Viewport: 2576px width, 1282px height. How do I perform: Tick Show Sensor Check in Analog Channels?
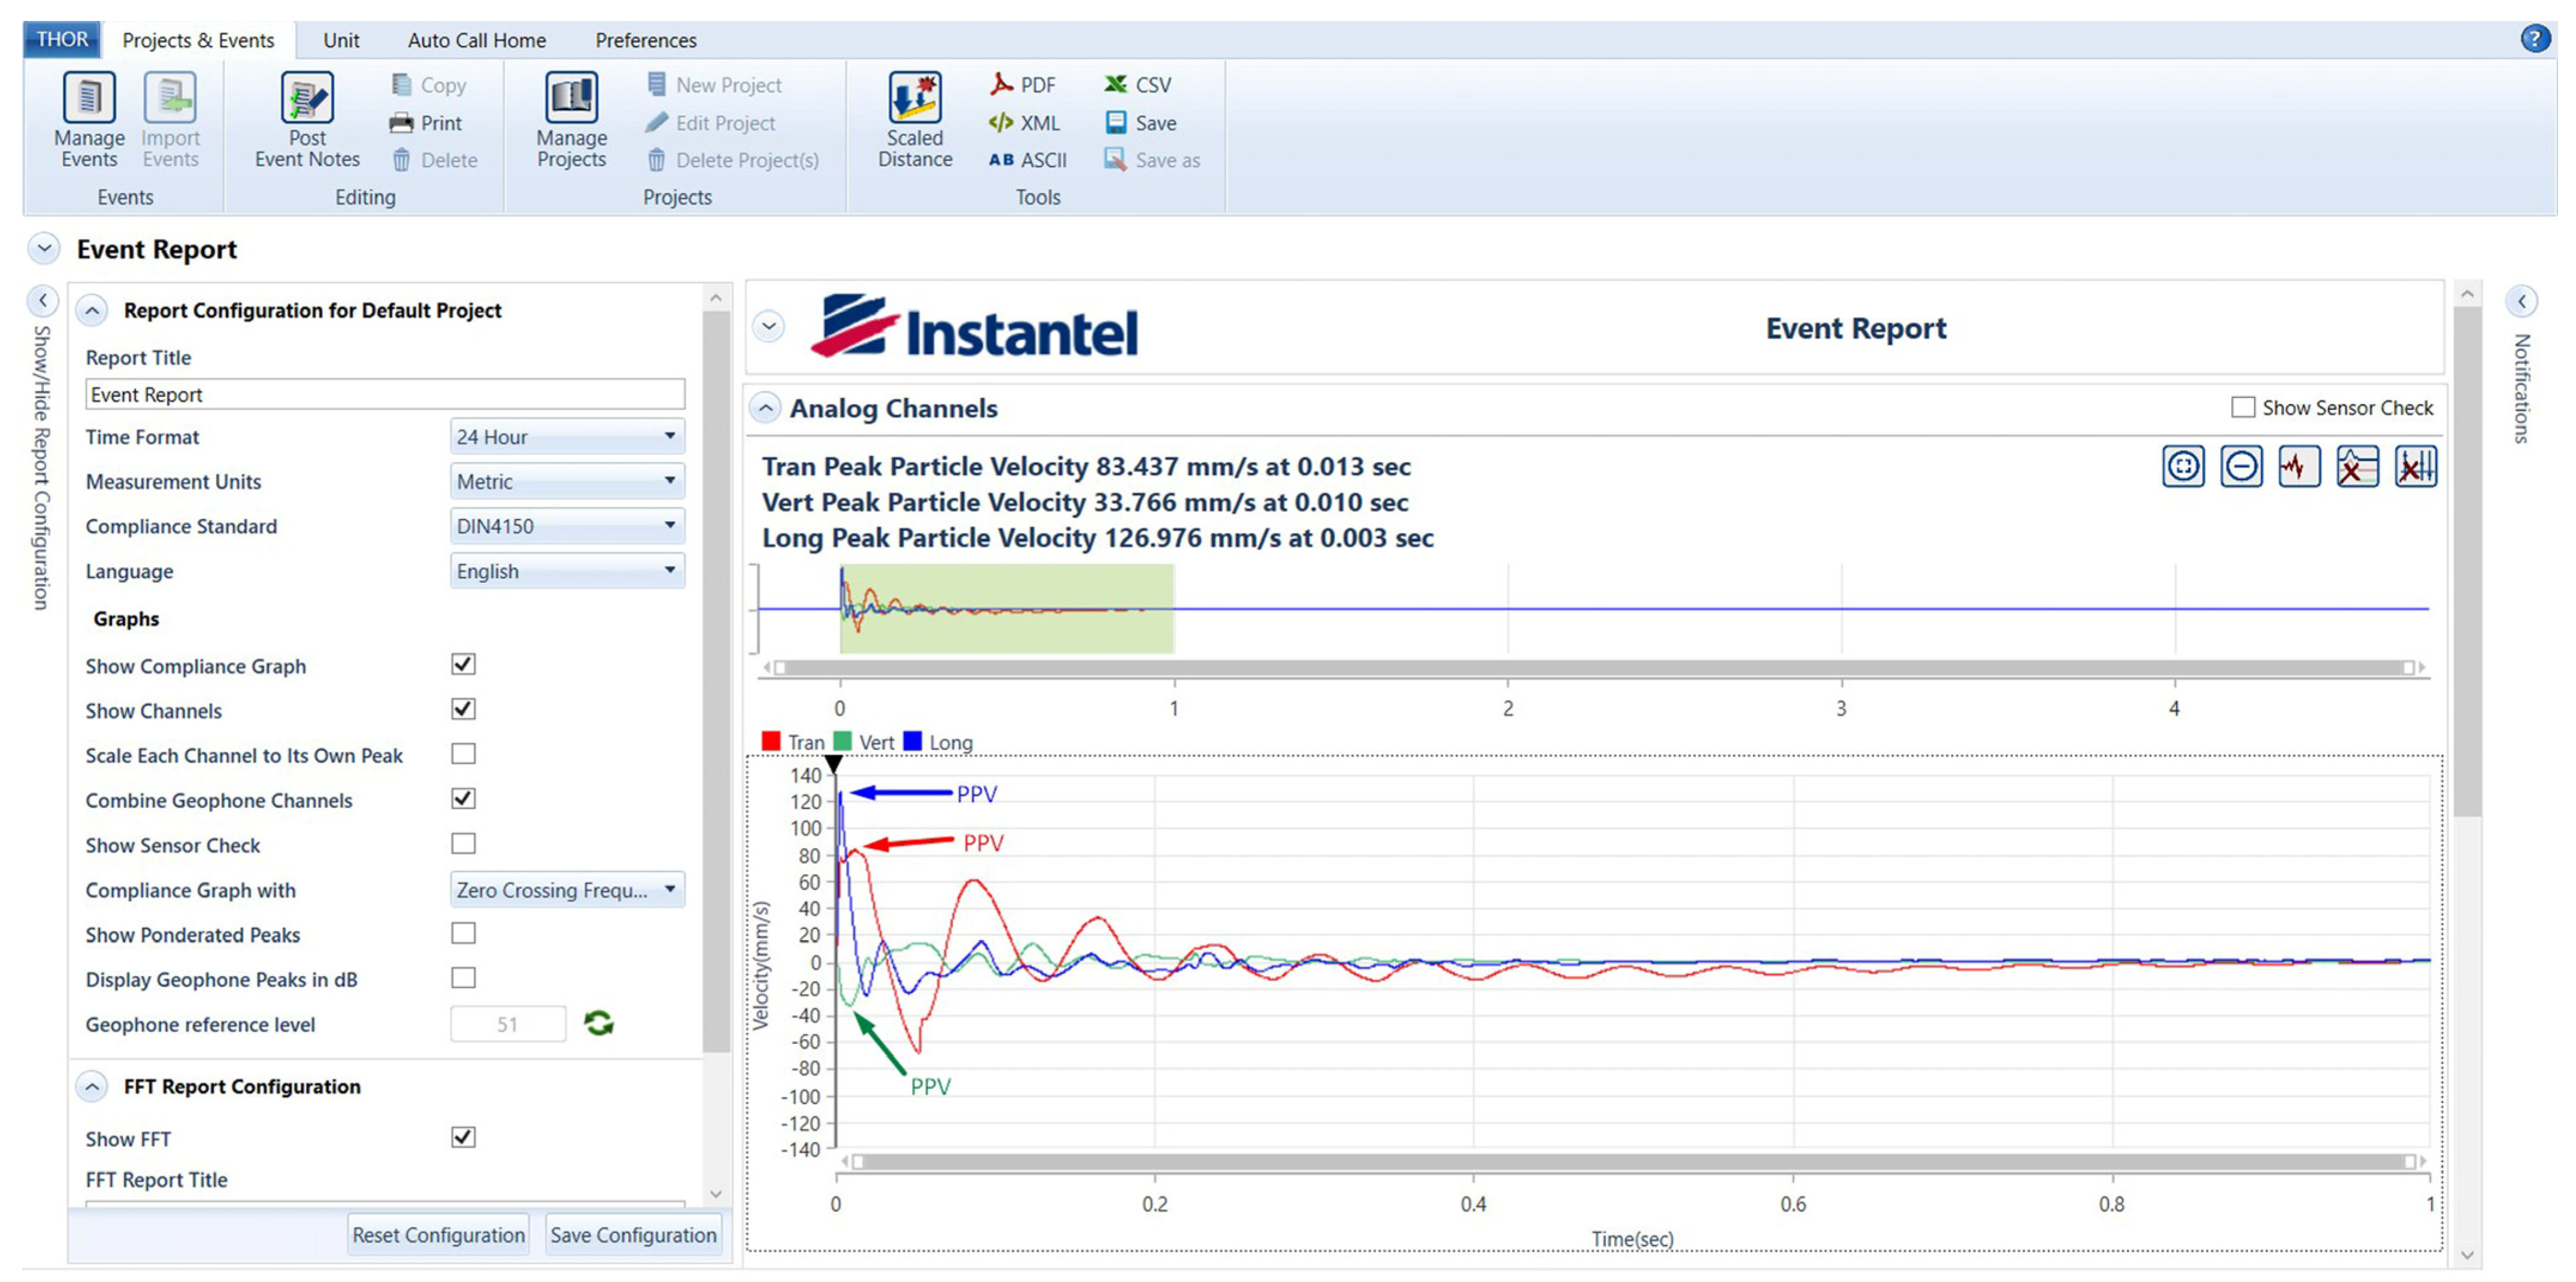2243,408
